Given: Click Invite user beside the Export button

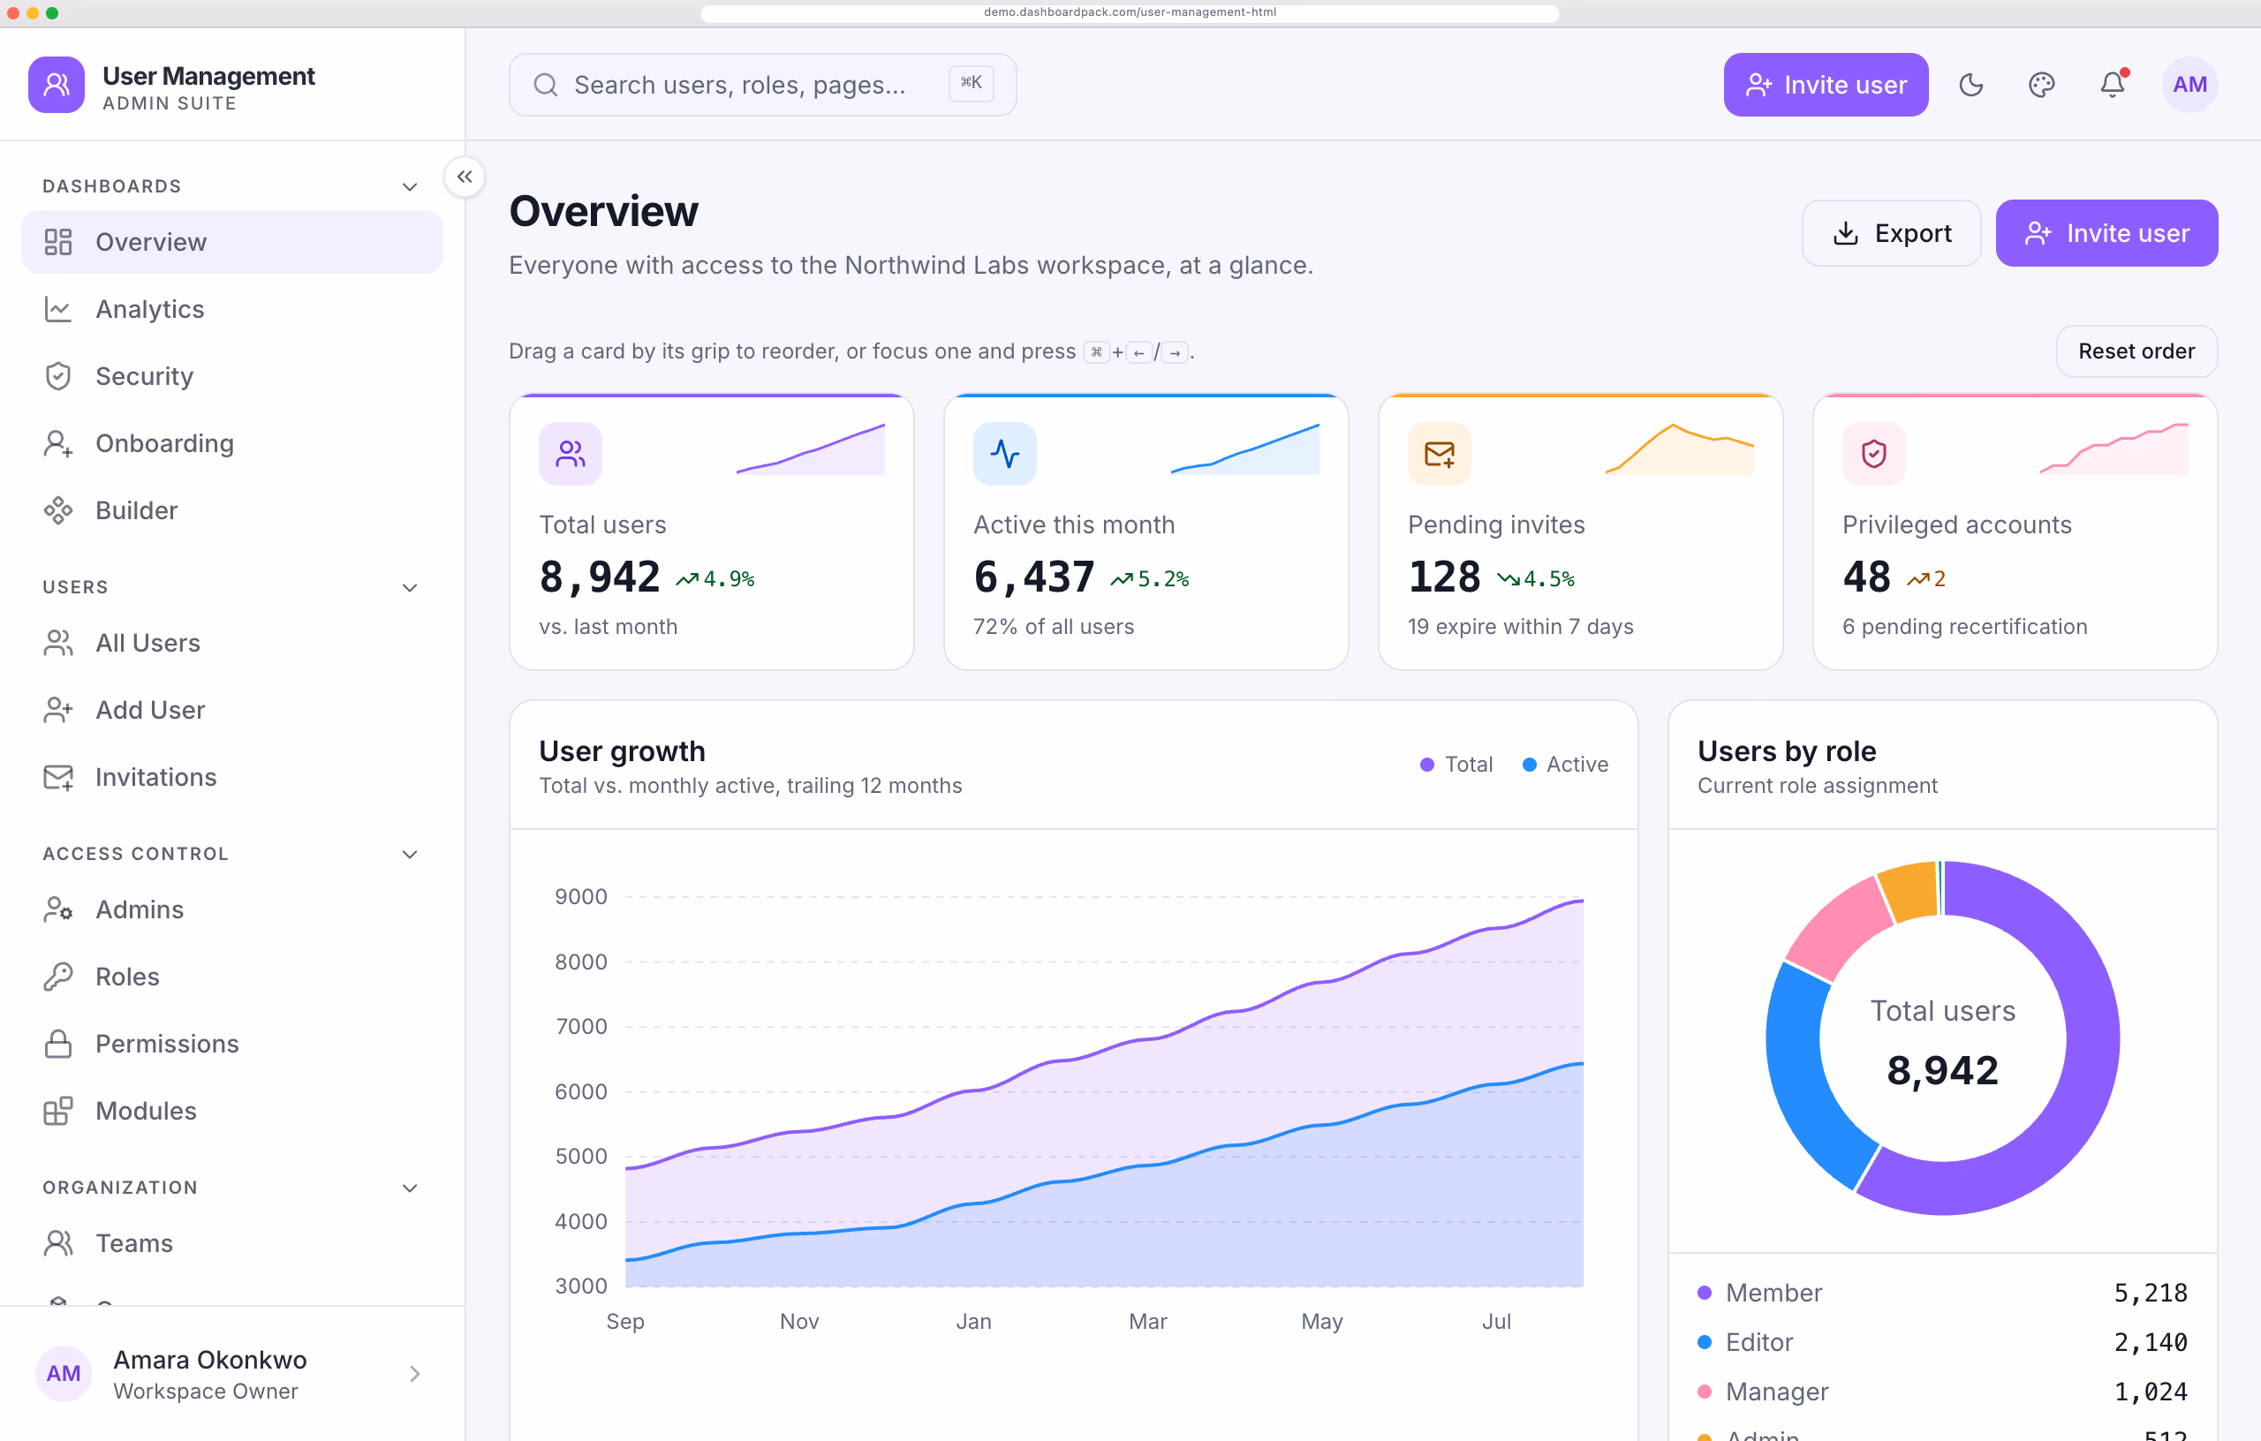Looking at the screenshot, I should [2106, 233].
